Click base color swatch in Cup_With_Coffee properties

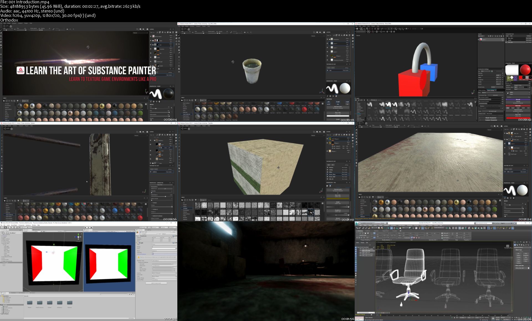pos(338,116)
